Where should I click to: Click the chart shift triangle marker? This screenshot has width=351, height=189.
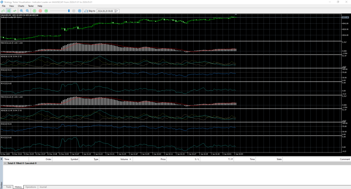coord(236,14)
